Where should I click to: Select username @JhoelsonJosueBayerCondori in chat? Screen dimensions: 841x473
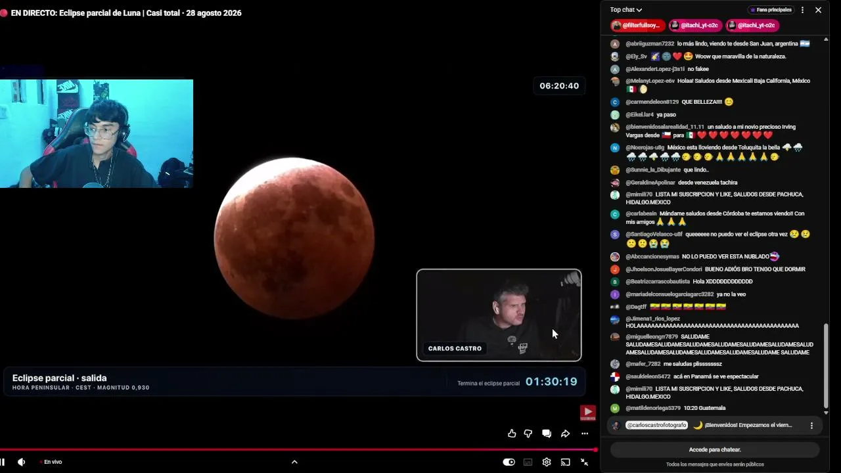664,269
